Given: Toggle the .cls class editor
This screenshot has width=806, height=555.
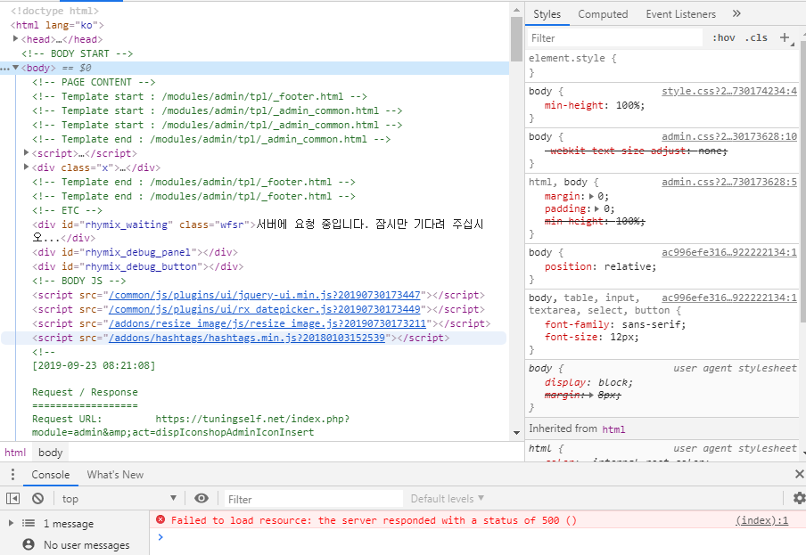Looking at the screenshot, I should pyautogui.click(x=756, y=37).
